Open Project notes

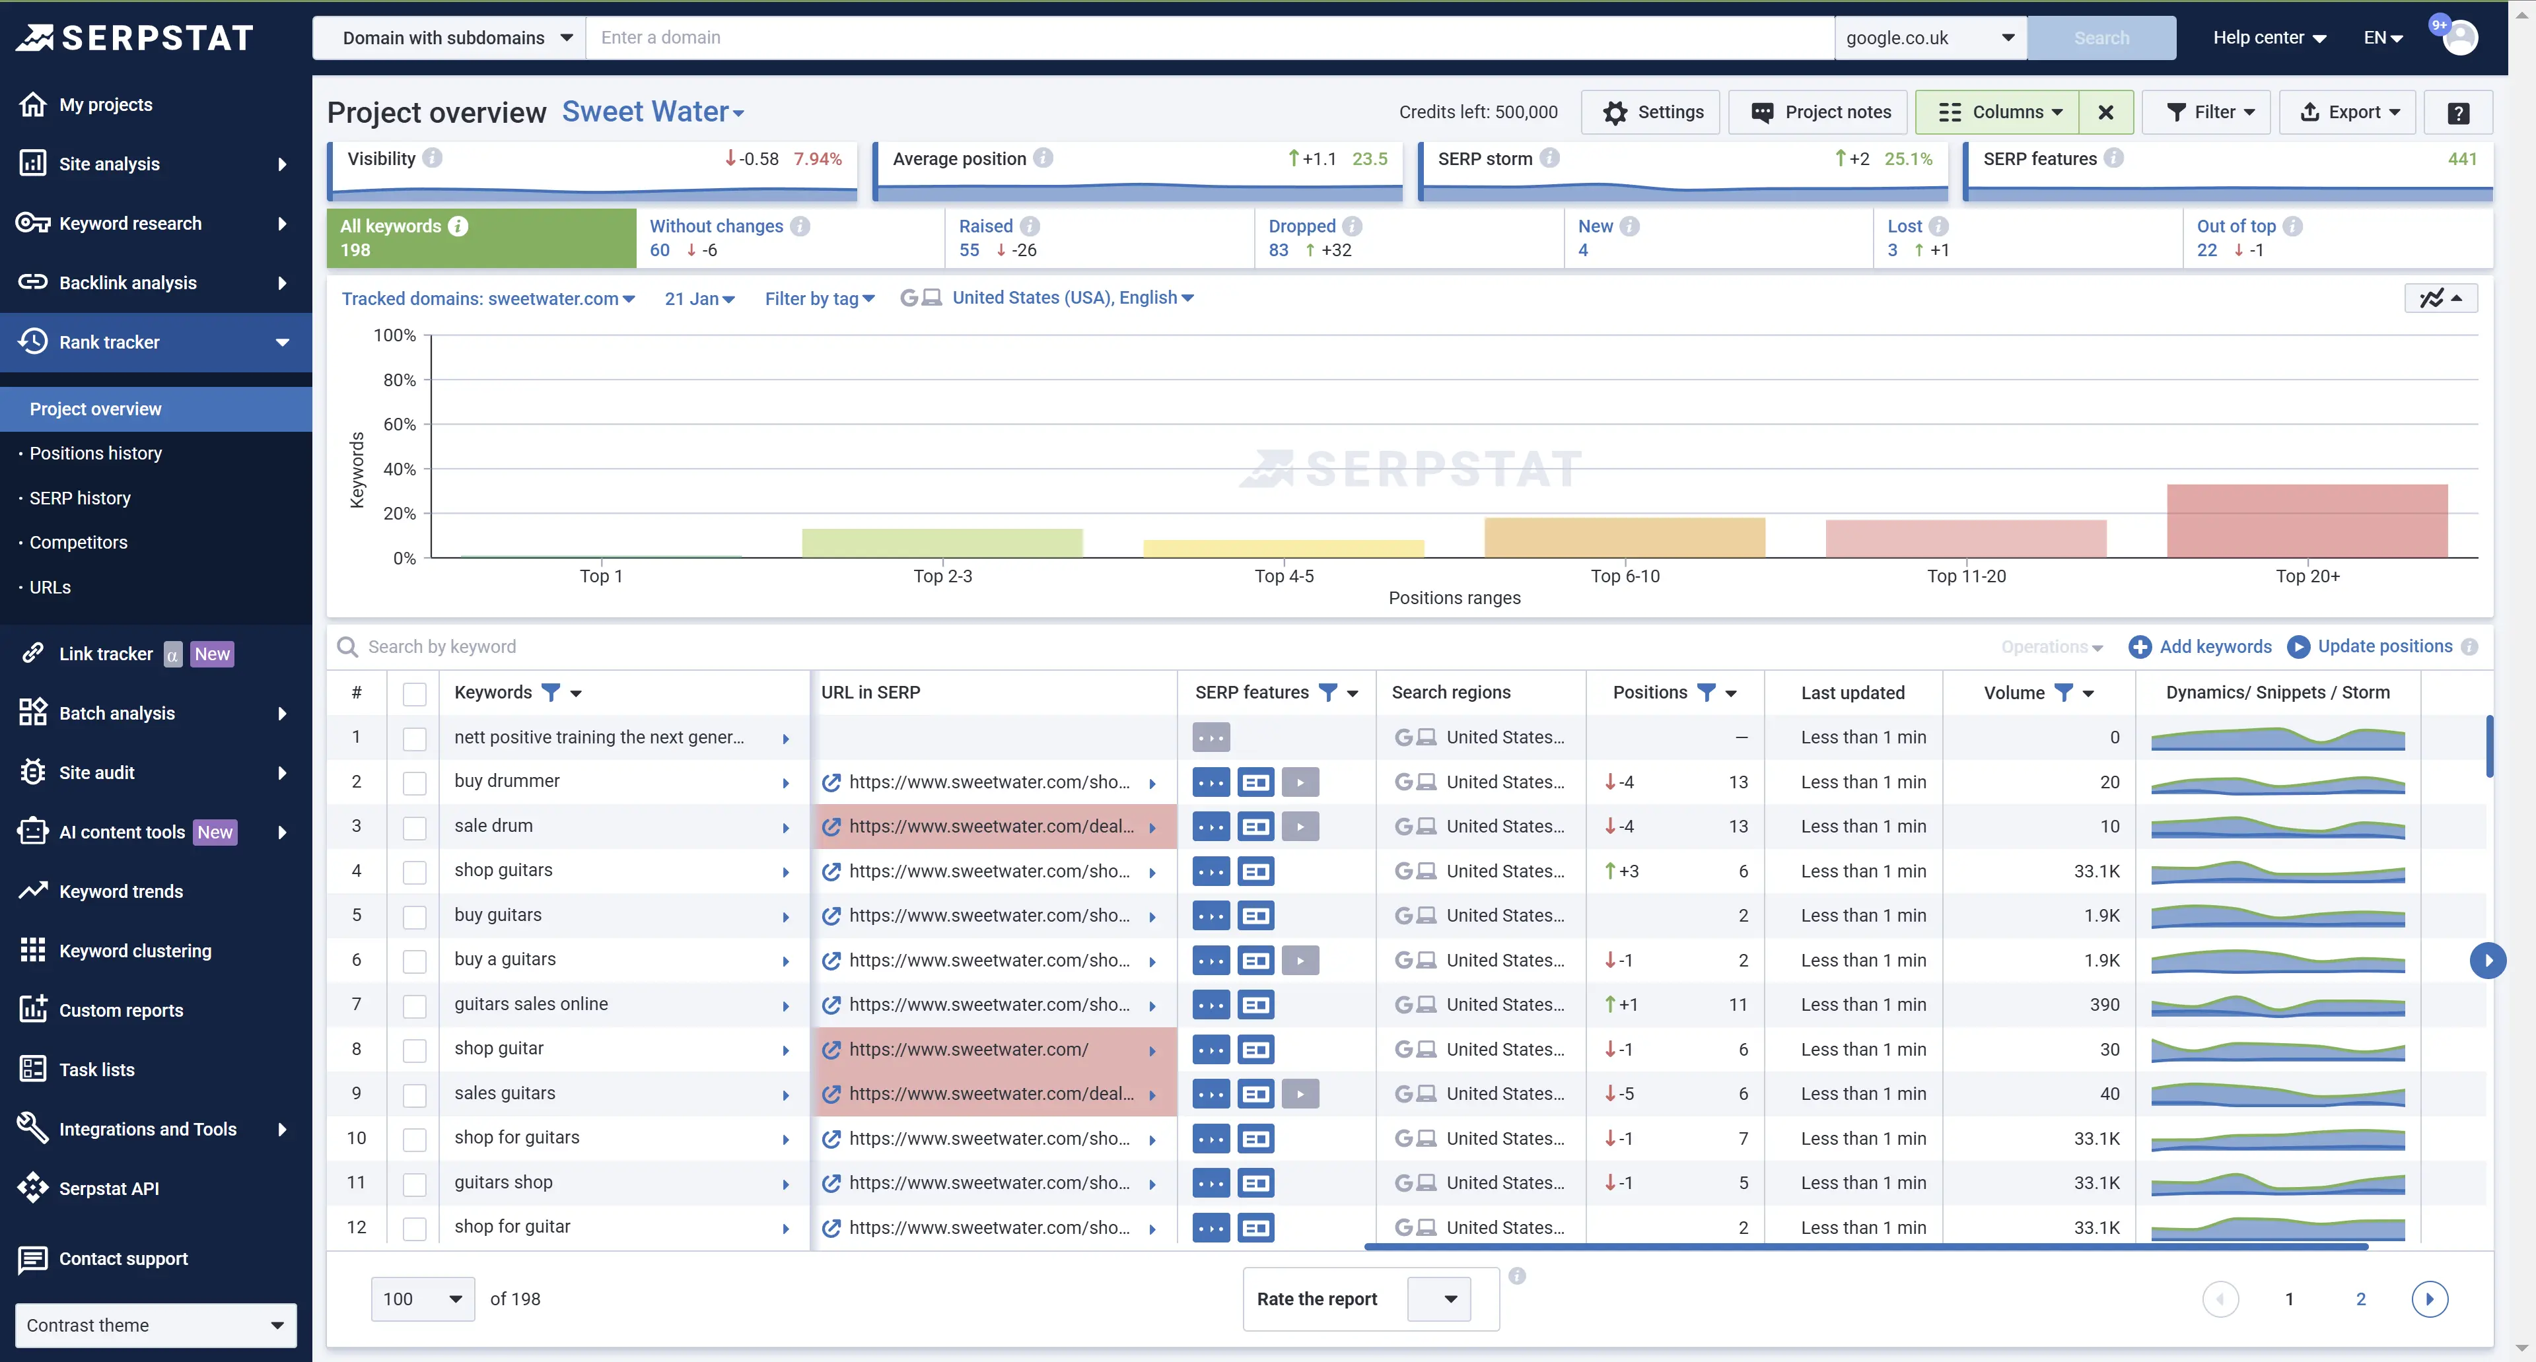1818,112
